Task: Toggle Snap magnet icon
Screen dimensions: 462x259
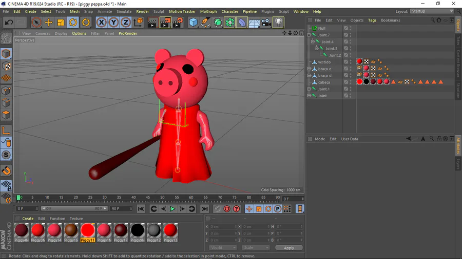Action: pyautogui.click(x=6, y=170)
